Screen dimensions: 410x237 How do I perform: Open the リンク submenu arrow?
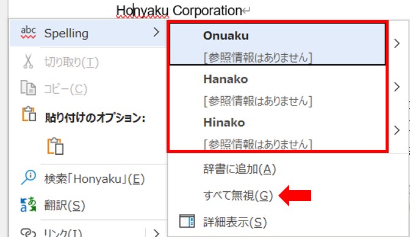tap(156, 232)
